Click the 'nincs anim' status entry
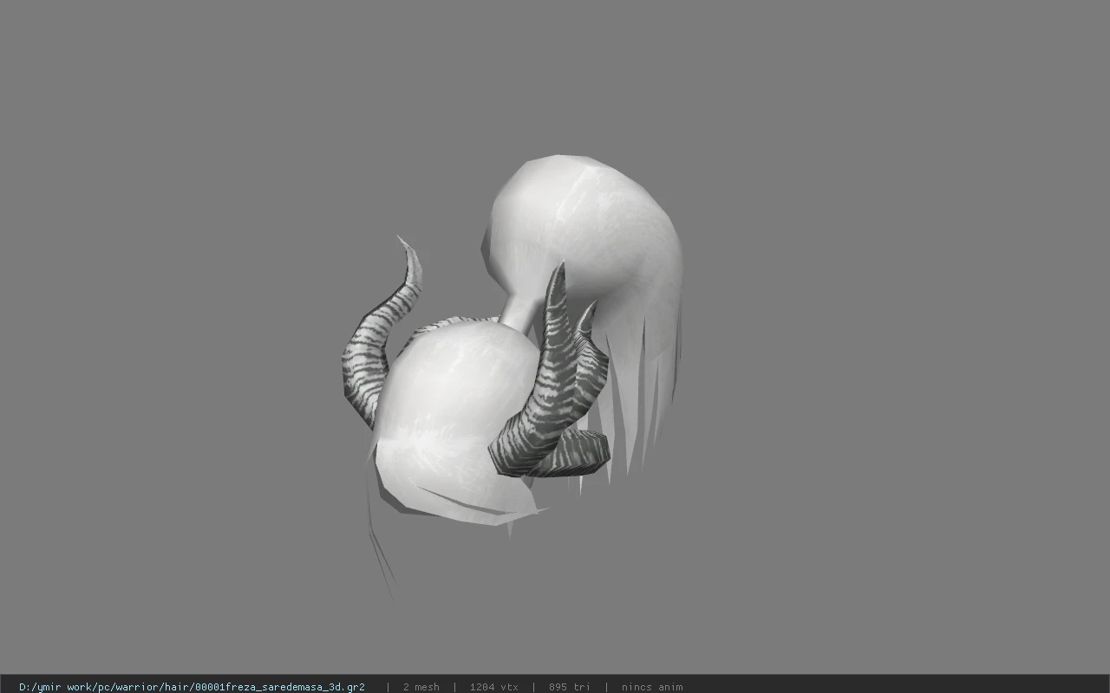The image size is (1110, 693). tap(651, 687)
